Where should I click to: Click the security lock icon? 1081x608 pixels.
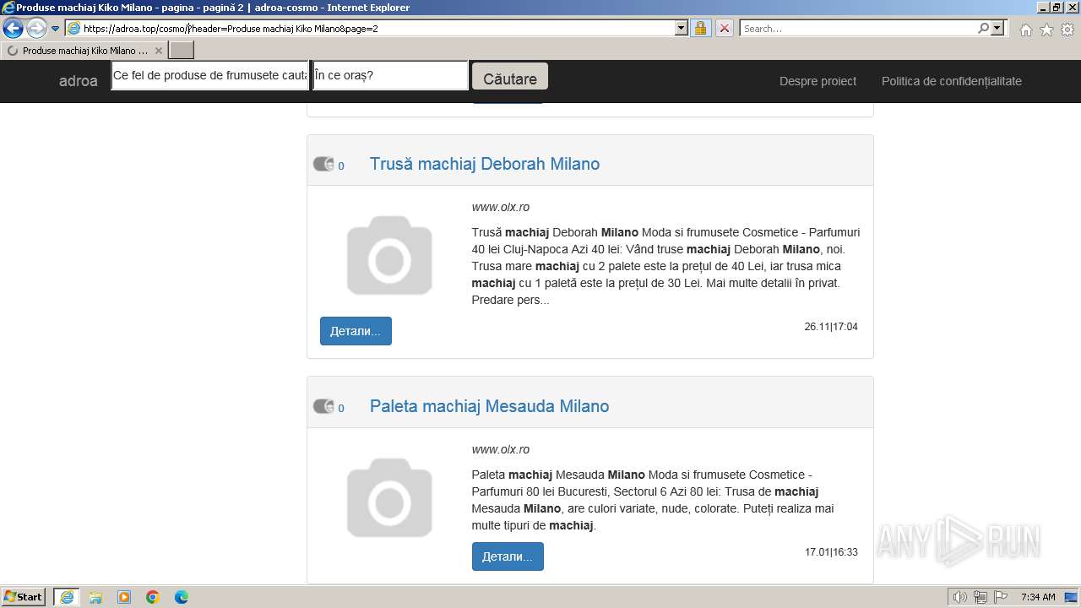pos(700,28)
